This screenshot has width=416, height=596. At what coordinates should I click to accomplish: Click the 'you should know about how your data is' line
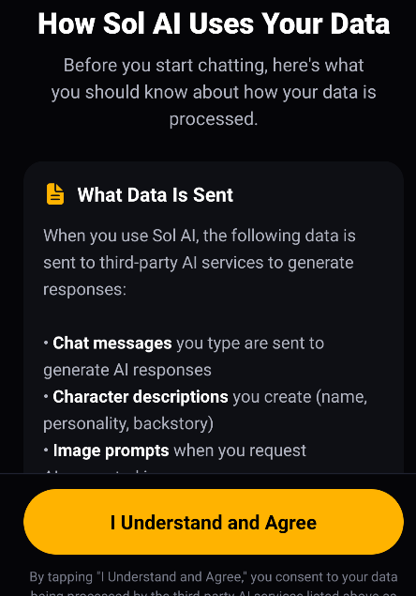(x=214, y=92)
